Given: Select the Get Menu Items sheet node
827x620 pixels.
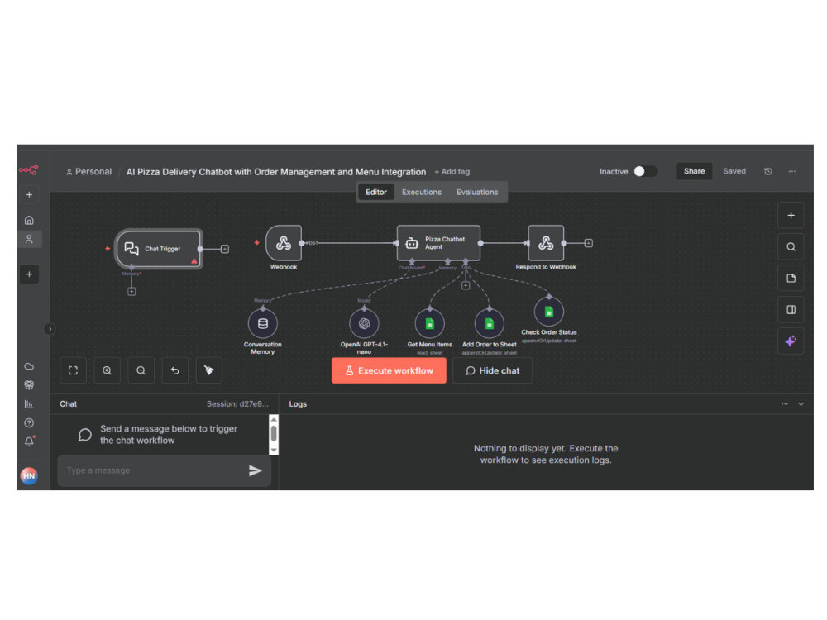Looking at the screenshot, I should pos(430,324).
